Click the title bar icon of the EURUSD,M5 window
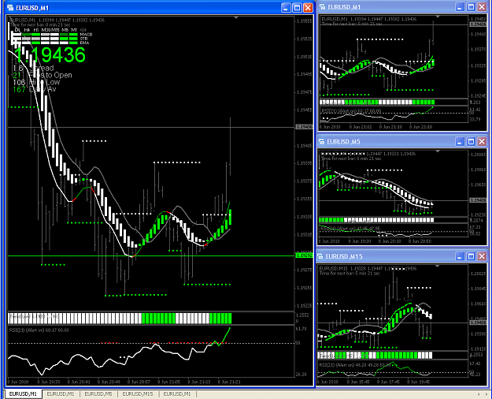The width and height of the screenshot is (492, 399). click(x=321, y=141)
